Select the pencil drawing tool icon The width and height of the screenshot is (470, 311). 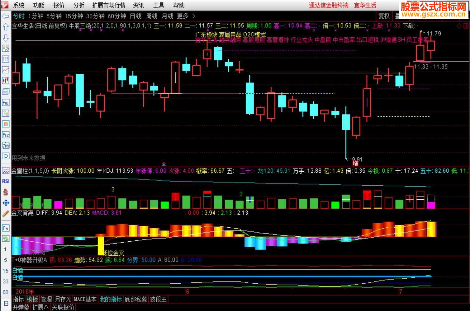tap(5, 213)
